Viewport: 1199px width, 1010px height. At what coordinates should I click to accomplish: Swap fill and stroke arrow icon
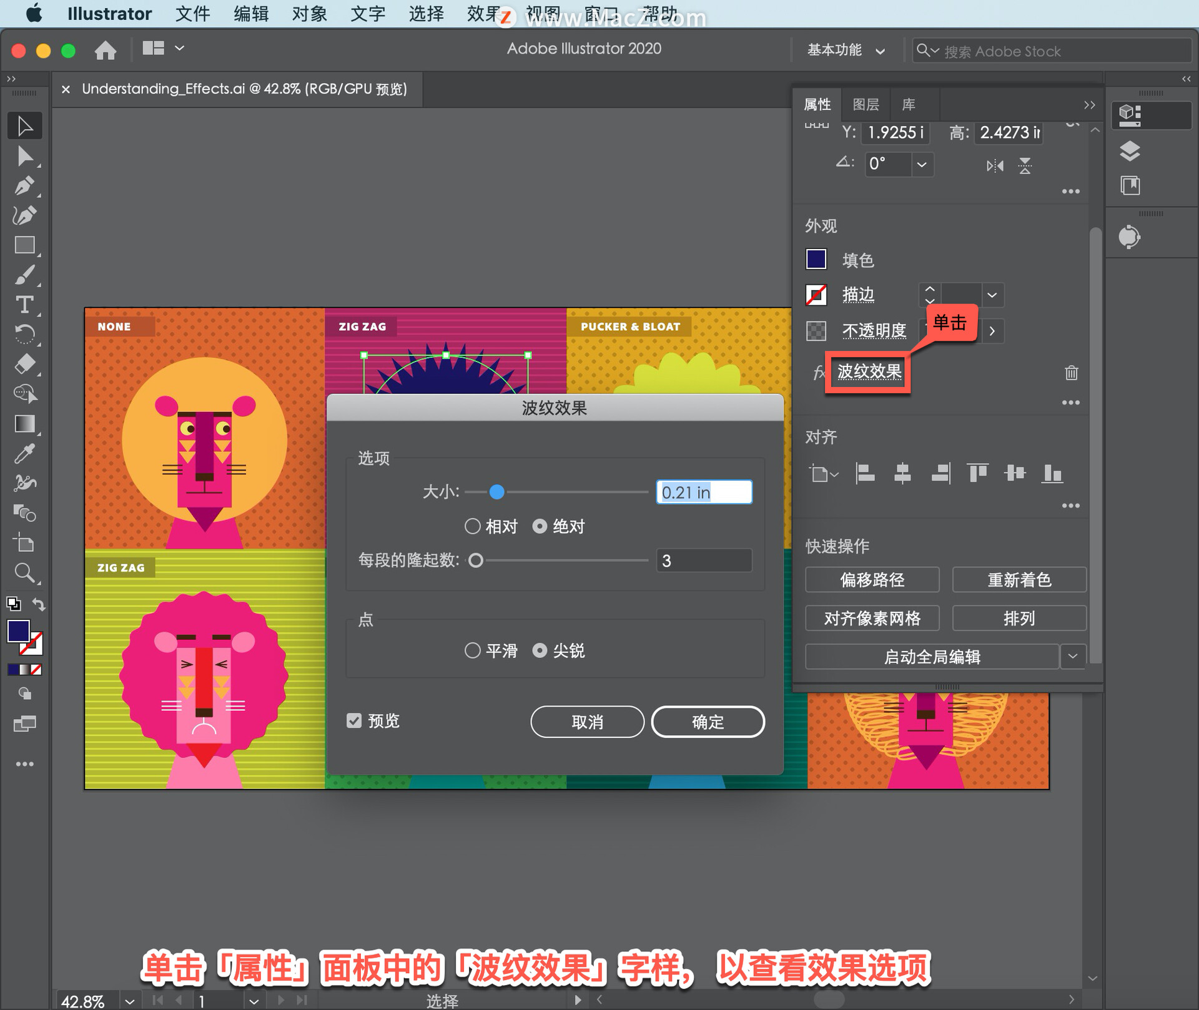[39, 604]
